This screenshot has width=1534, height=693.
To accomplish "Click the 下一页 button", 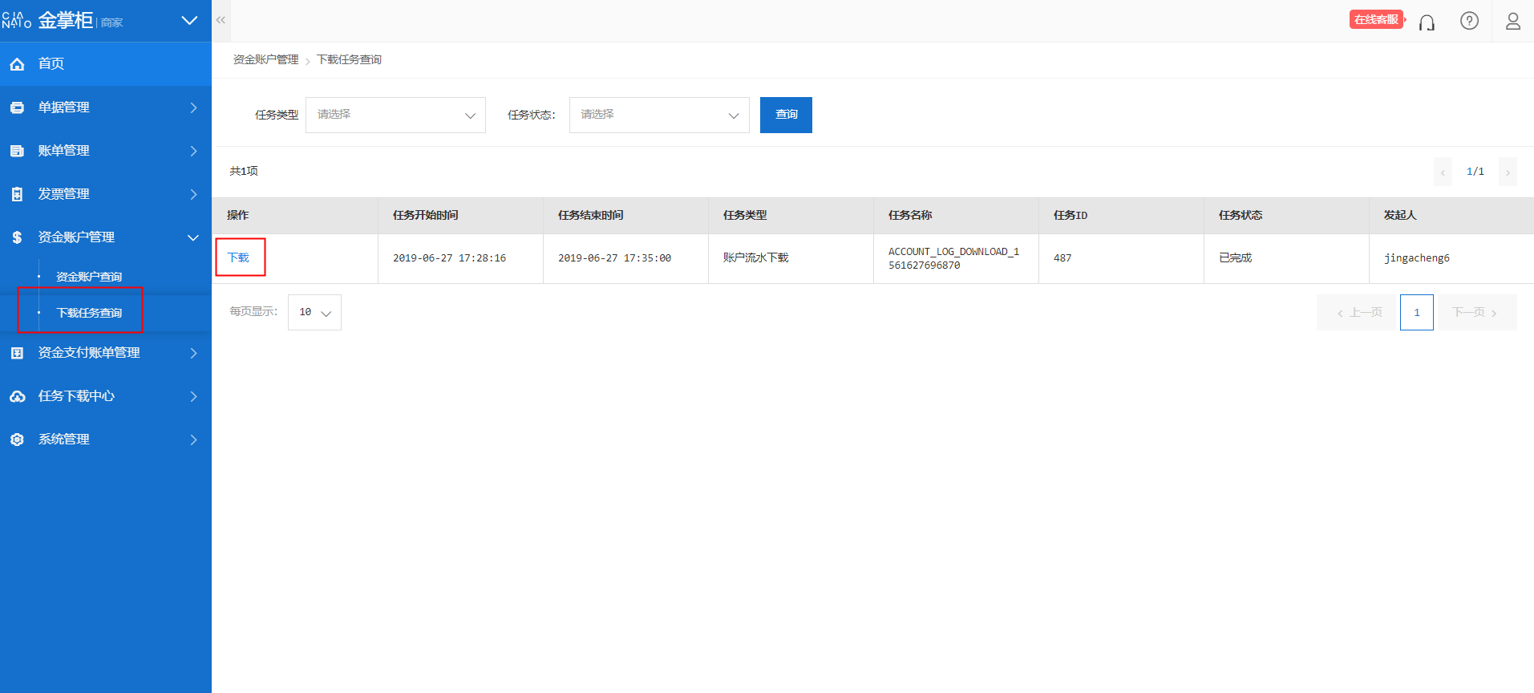I will tap(1477, 312).
